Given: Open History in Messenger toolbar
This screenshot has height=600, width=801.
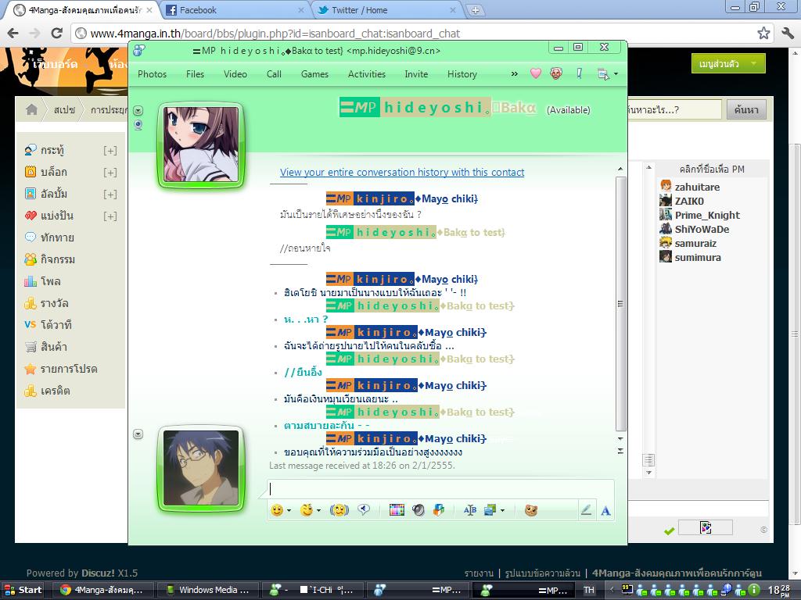Looking at the screenshot, I should point(462,74).
